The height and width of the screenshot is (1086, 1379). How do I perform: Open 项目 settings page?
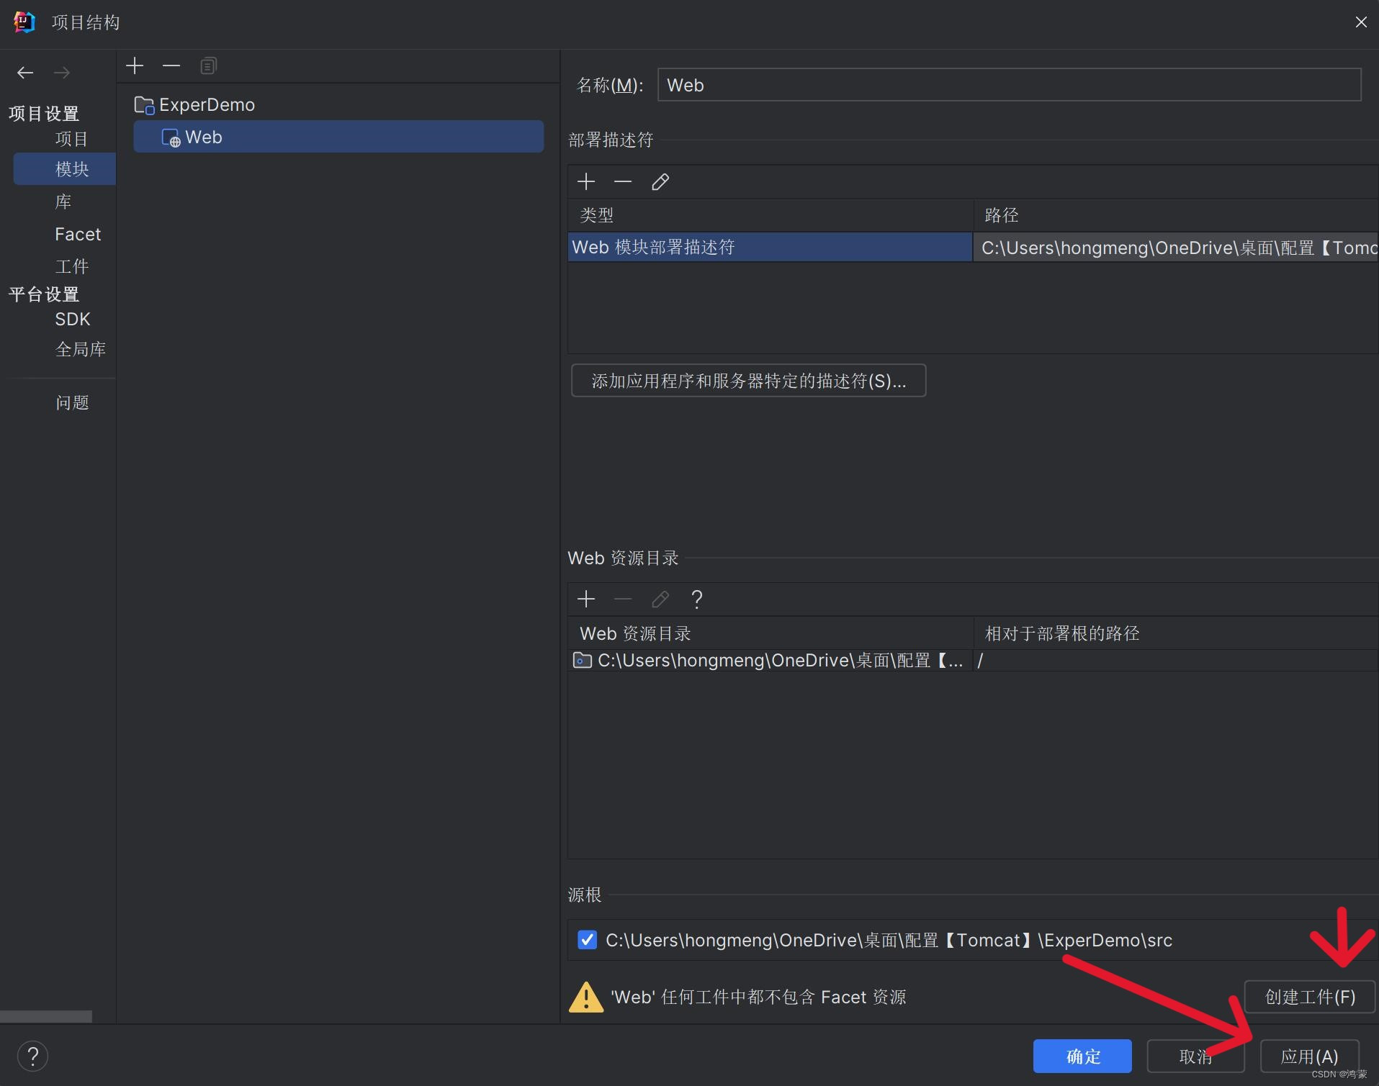point(71,139)
